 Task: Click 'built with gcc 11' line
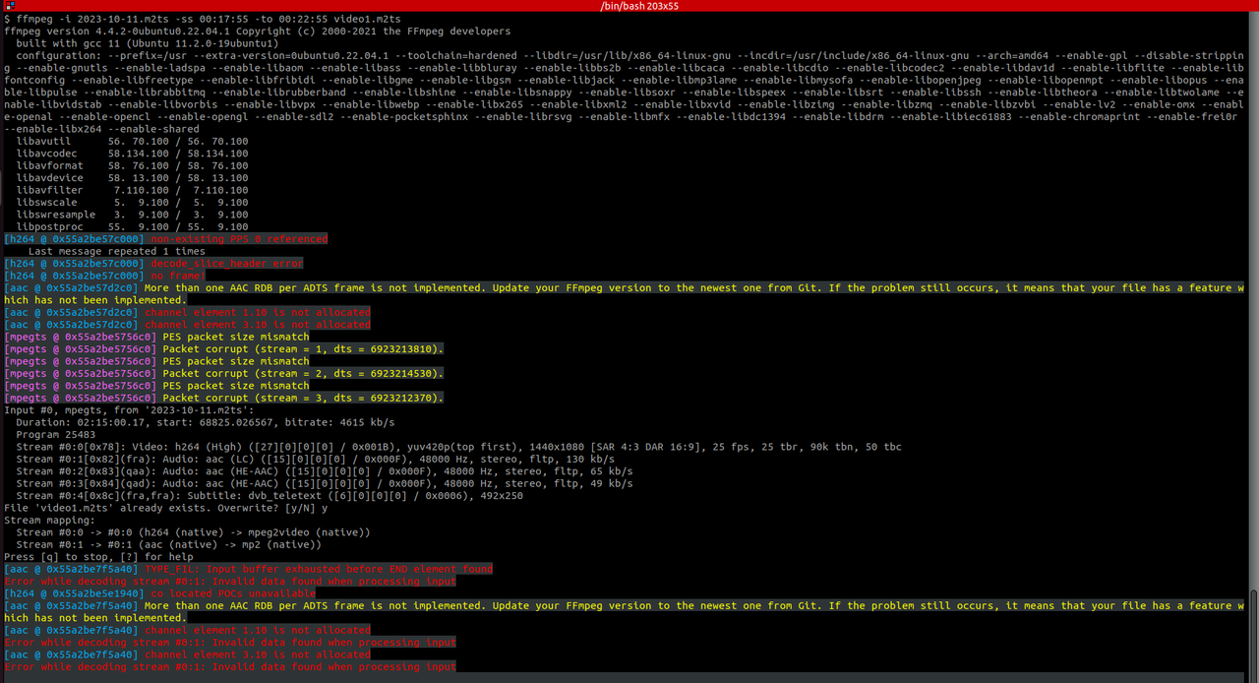pos(148,43)
